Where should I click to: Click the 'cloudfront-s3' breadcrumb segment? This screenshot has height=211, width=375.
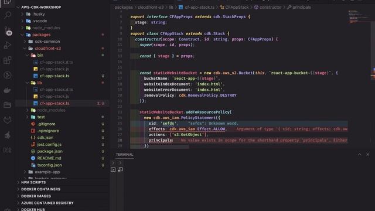click(151, 7)
